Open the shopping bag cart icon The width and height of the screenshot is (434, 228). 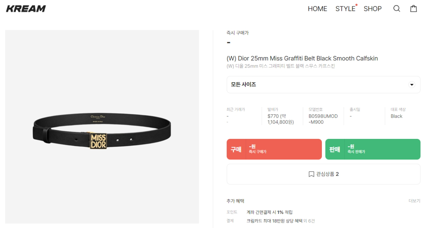413,9
